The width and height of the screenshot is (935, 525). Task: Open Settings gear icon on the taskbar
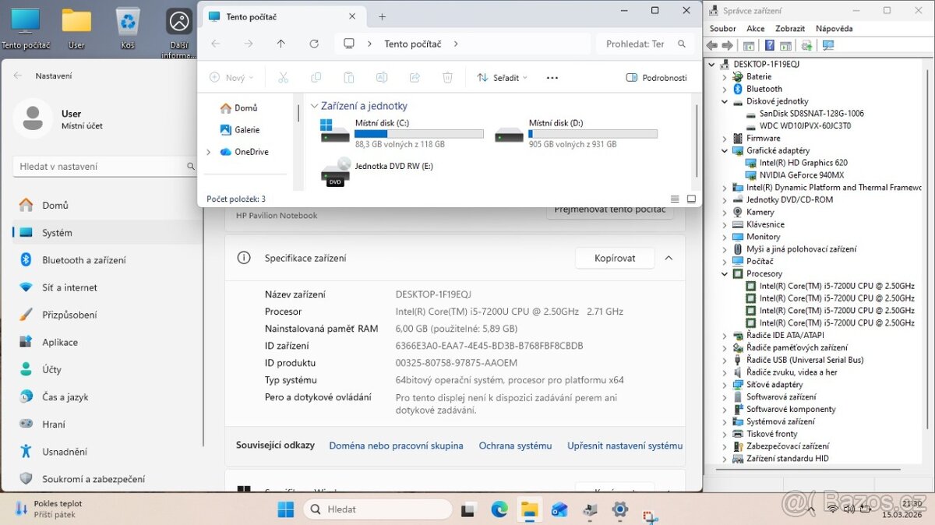click(x=619, y=509)
